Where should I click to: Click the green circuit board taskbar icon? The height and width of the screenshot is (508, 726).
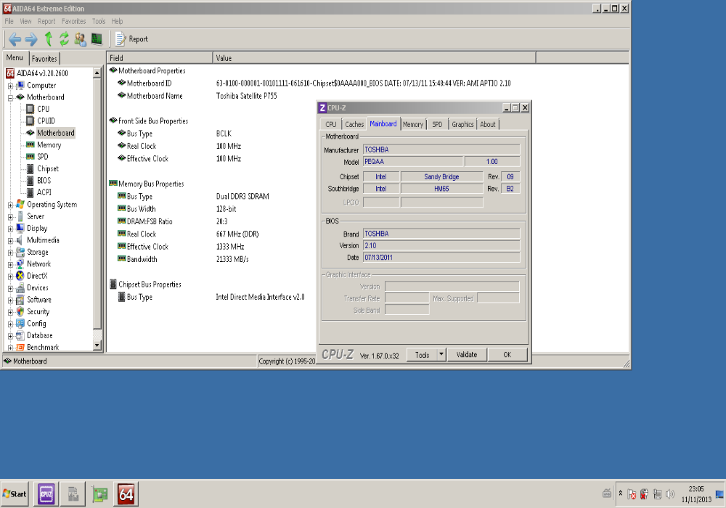pyautogui.click(x=99, y=494)
